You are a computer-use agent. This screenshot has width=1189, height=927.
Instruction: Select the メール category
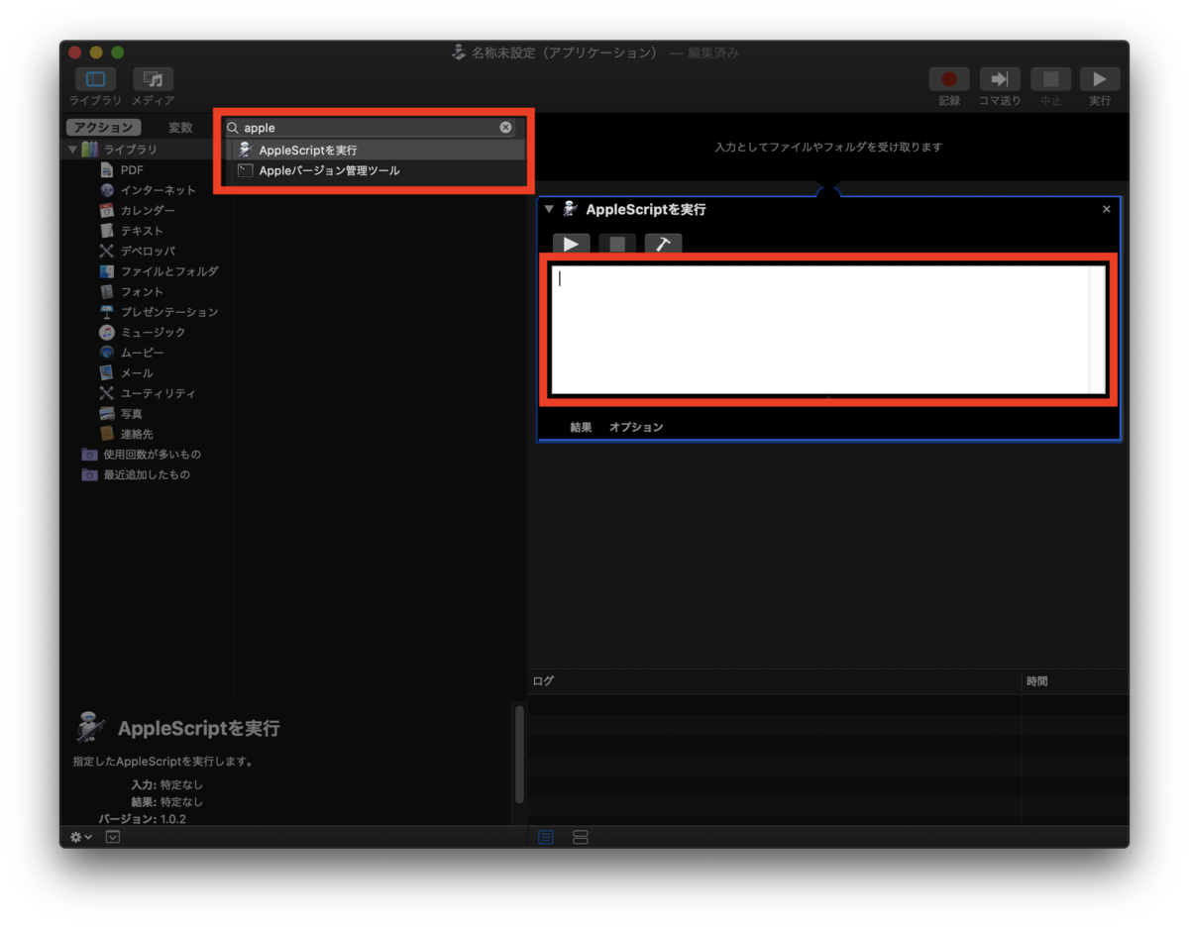[x=126, y=372]
